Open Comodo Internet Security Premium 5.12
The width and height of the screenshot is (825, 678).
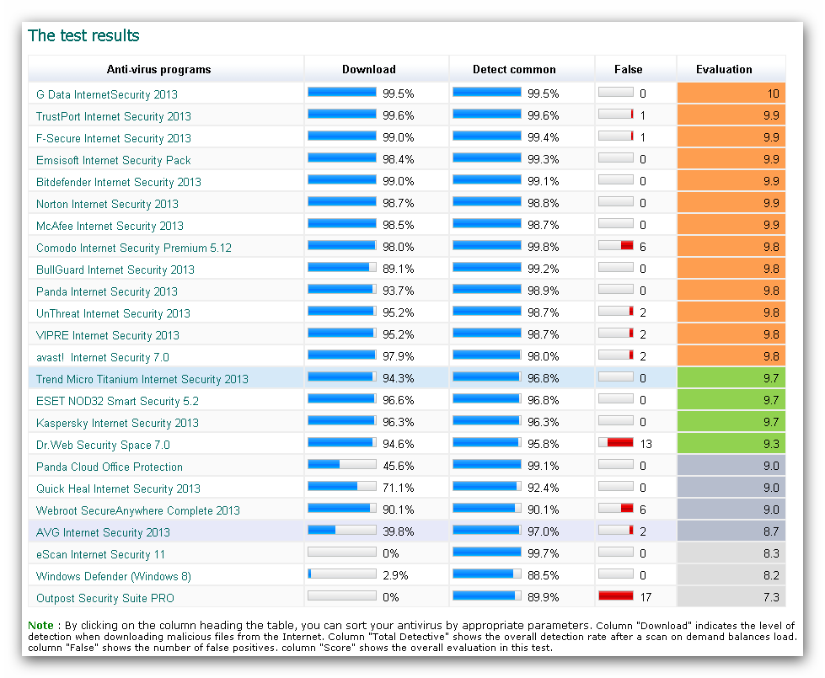[134, 248]
